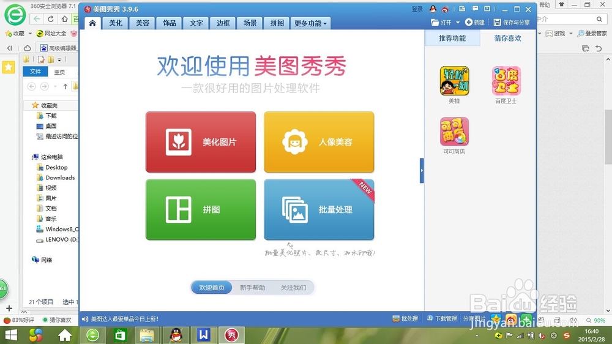Select LENOVO (D:) drive
This screenshot has width=612, height=344.
(58, 239)
